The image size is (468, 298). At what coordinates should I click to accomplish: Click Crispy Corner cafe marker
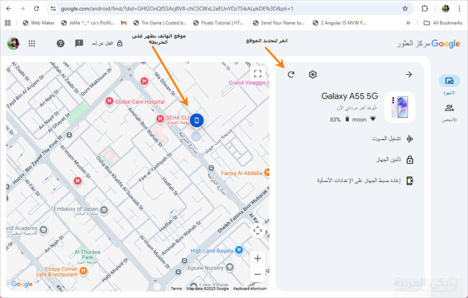tap(84, 271)
